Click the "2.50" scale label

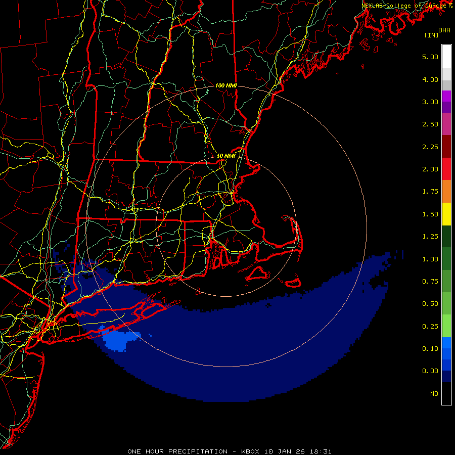pos(430,124)
